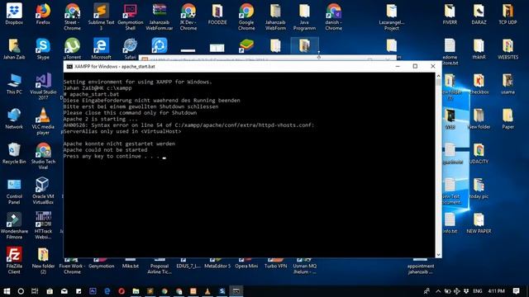
Task: Open the usama folder icon
Action: [508, 83]
